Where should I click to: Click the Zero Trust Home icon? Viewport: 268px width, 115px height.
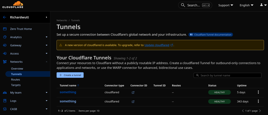[x=5, y=29]
